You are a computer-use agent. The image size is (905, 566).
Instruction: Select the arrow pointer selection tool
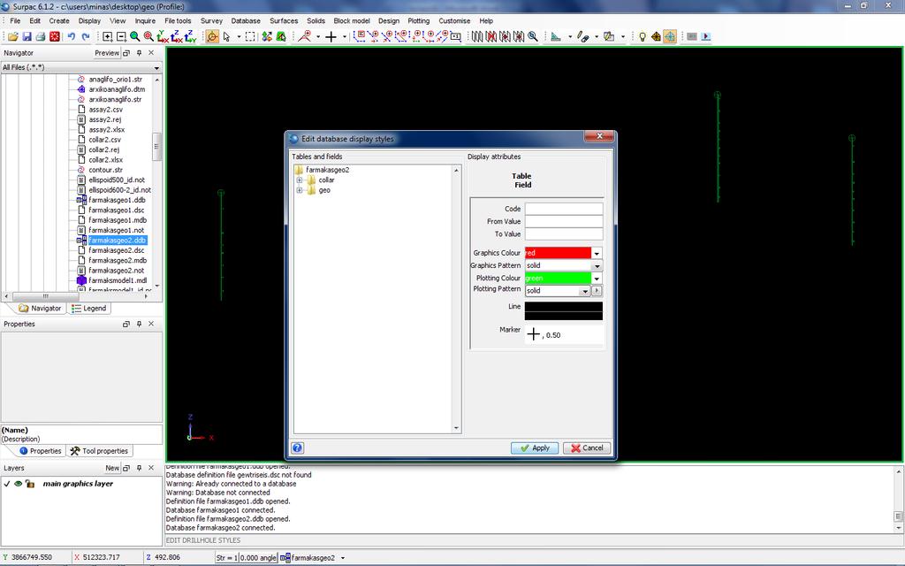pyautogui.click(x=227, y=36)
